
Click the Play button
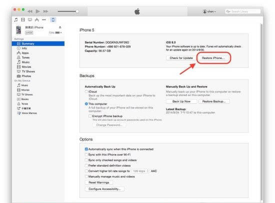point(37,11)
